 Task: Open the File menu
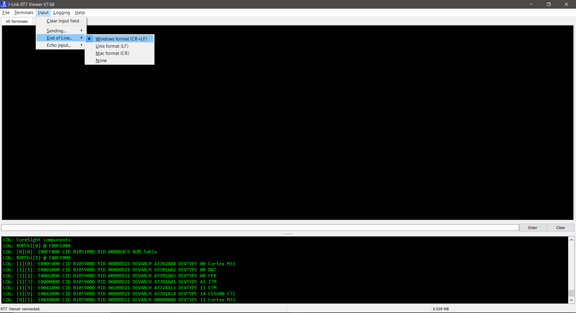click(x=6, y=12)
